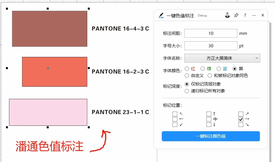Screen dimensions: 275x162
Task: Click the brown rectangle on canvas
Action: coord(50,29)
